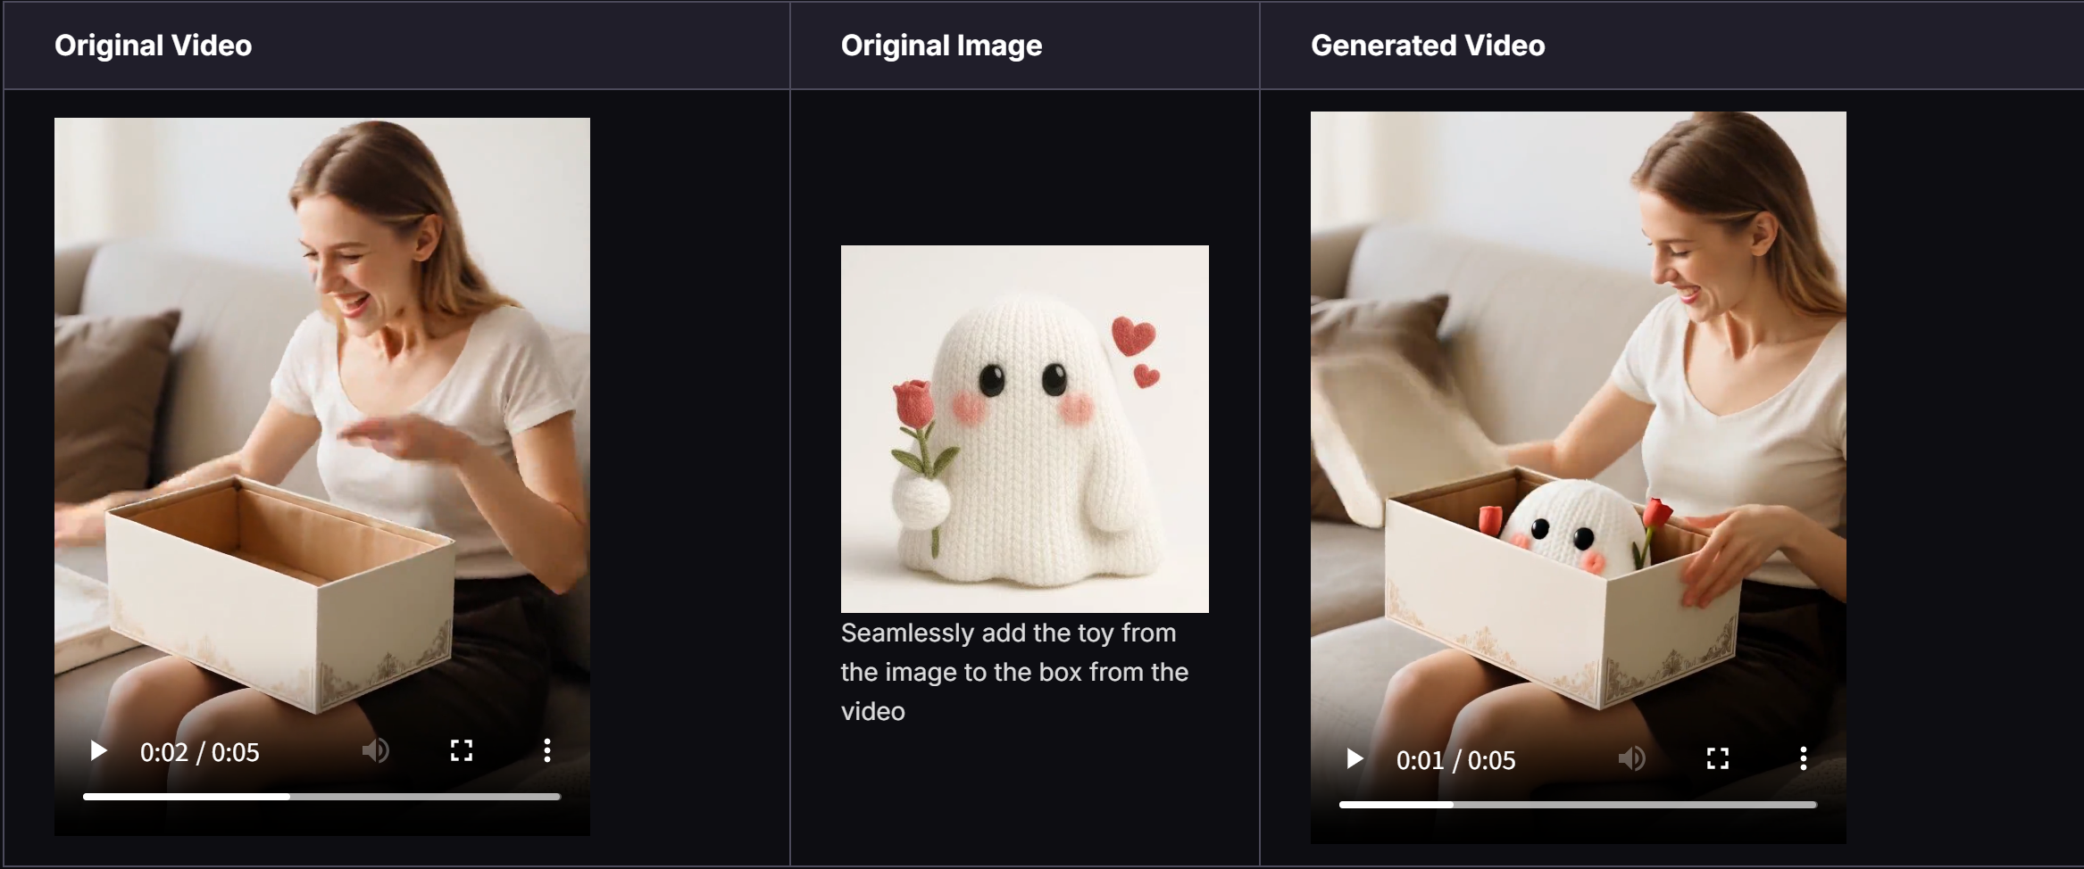
Task: Play the Generated Video
Action: pyautogui.click(x=1355, y=759)
